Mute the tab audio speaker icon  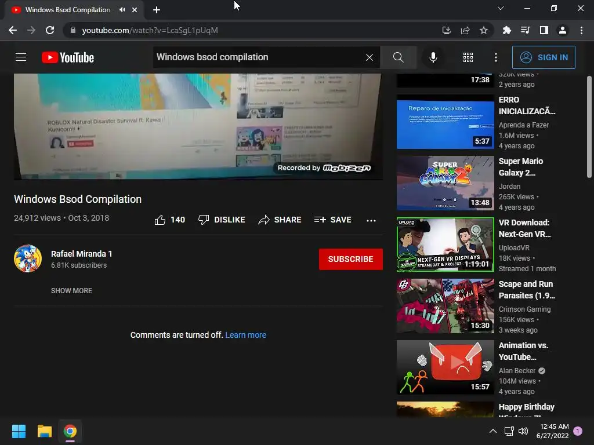tap(122, 10)
